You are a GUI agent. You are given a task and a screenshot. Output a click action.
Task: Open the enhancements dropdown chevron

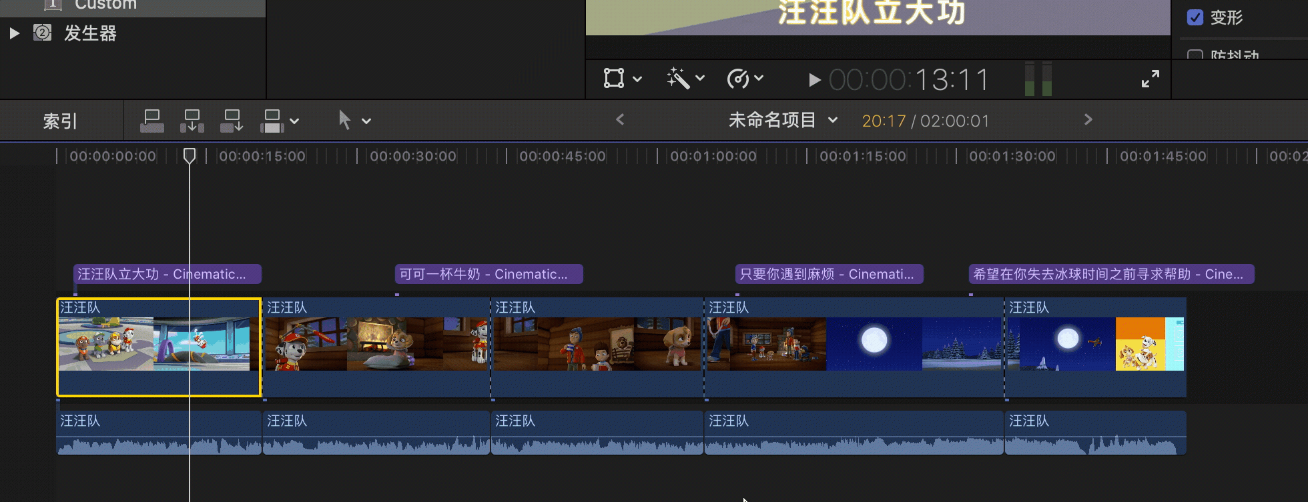click(700, 78)
